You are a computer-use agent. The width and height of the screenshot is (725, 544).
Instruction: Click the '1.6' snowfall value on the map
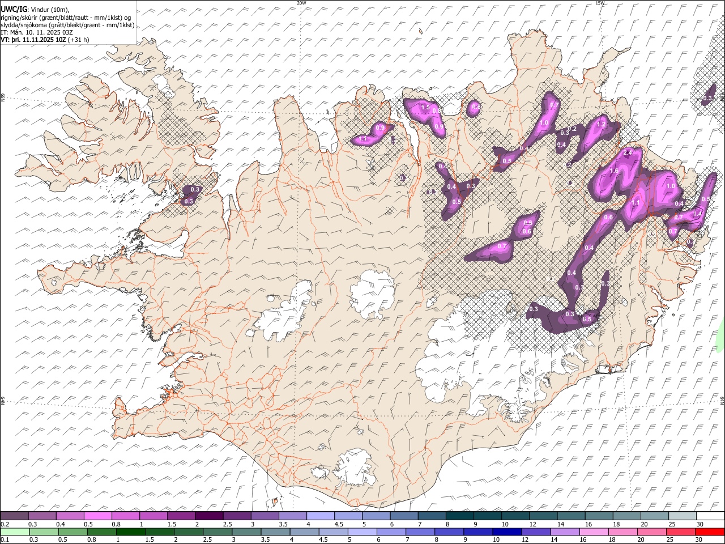[613, 171]
